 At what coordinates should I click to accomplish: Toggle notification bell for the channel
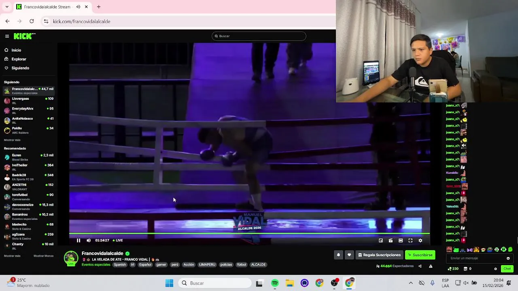[x=338, y=255]
